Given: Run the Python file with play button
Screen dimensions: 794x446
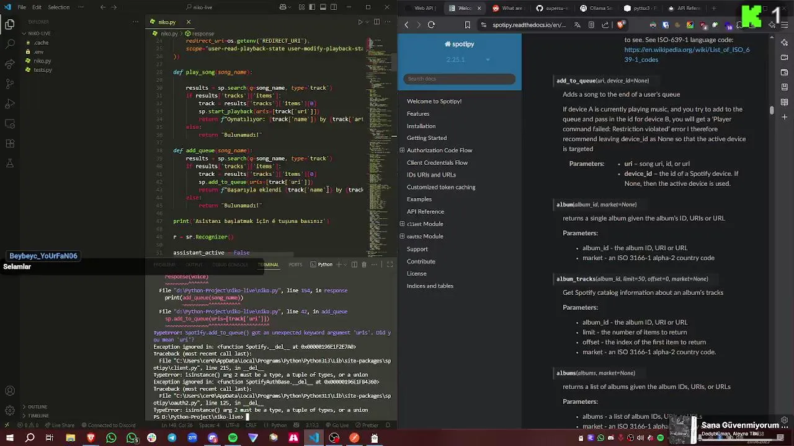Looking at the screenshot, I should [x=360, y=22].
